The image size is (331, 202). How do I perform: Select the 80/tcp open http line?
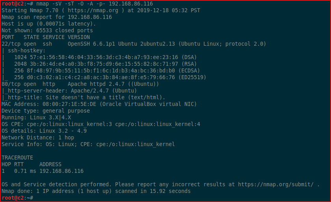pos(80,84)
